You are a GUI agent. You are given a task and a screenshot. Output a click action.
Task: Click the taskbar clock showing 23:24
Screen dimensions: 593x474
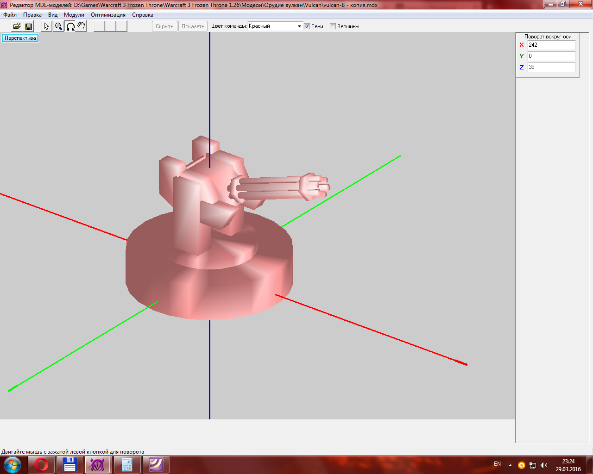click(x=568, y=465)
